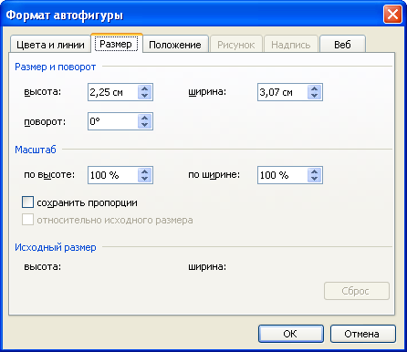
Task: Decrease поворот angle with down arrow
Action: (145, 125)
